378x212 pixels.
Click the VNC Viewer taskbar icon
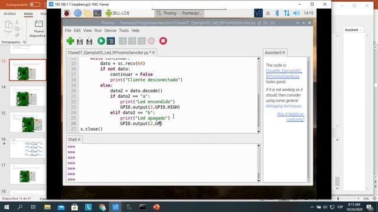click(116, 207)
